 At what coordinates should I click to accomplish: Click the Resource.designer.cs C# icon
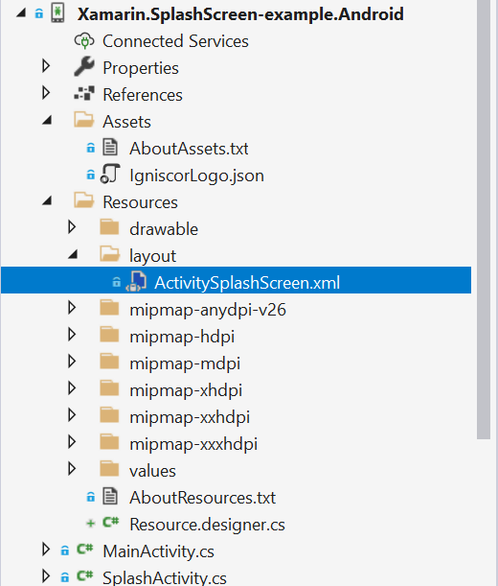click(x=111, y=522)
